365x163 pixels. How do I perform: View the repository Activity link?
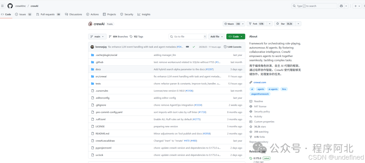point(255,117)
